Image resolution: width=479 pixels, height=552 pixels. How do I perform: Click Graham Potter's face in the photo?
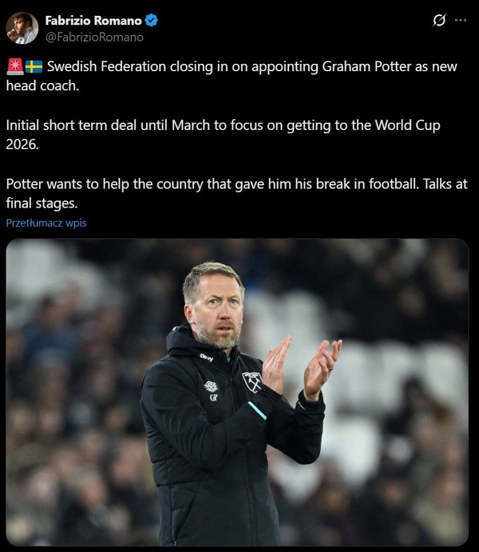point(216,310)
